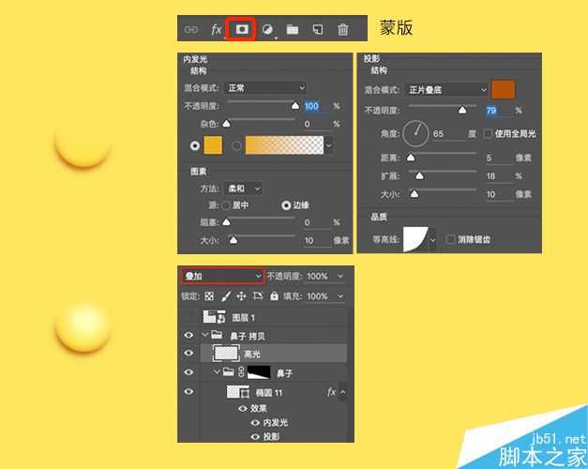Create a new layer group folder
The image size is (588, 469).
[293, 29]
